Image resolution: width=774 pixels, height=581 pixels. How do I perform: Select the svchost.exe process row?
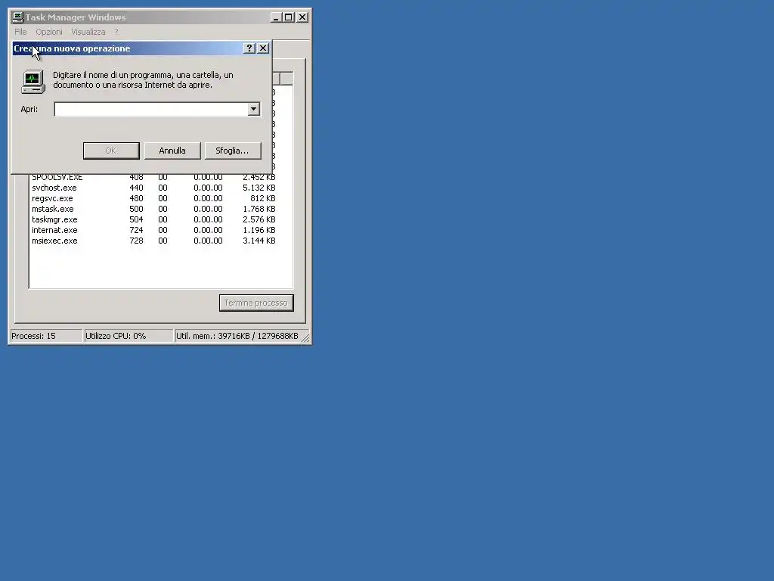[153, 188]
